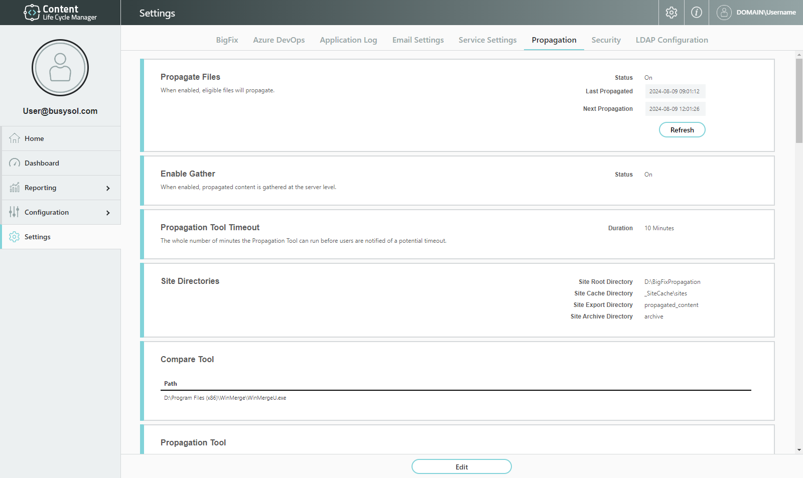Click the Site Cache Directory label
Screen dimensions: 803x478
[x=604, y=293]
